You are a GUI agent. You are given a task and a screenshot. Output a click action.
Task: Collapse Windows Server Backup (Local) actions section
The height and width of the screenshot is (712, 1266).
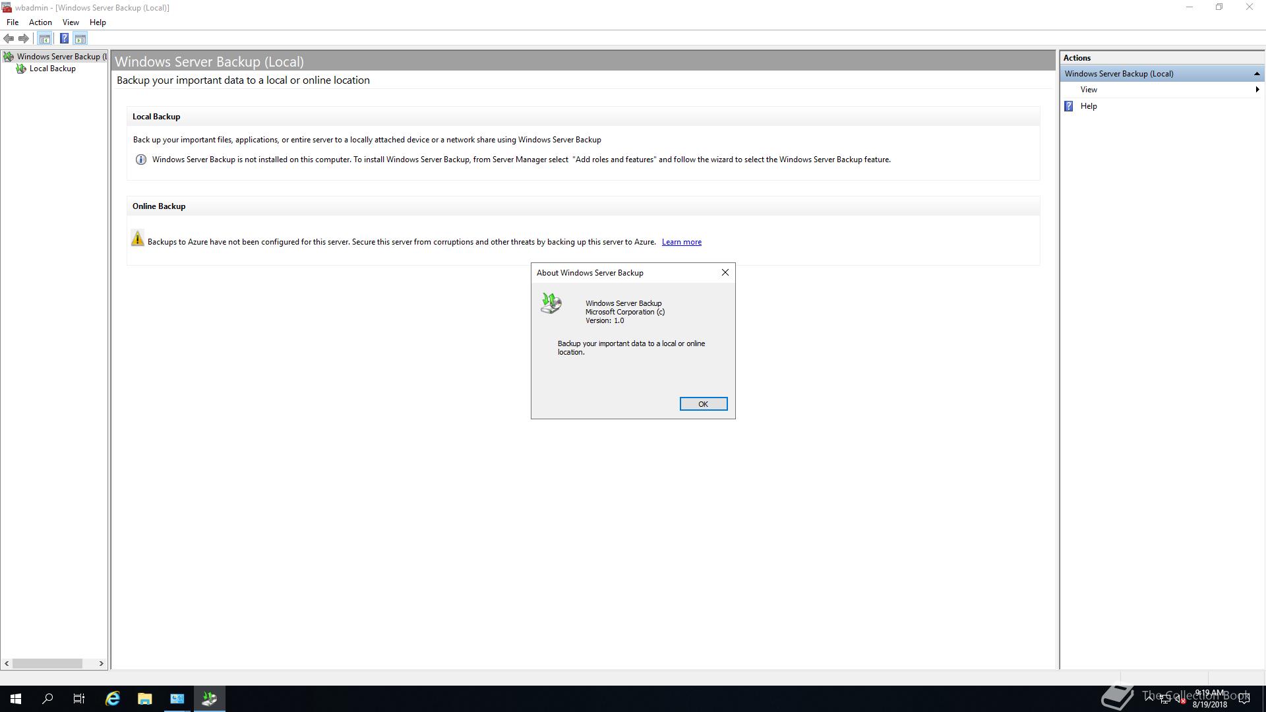pos(1257,74)
